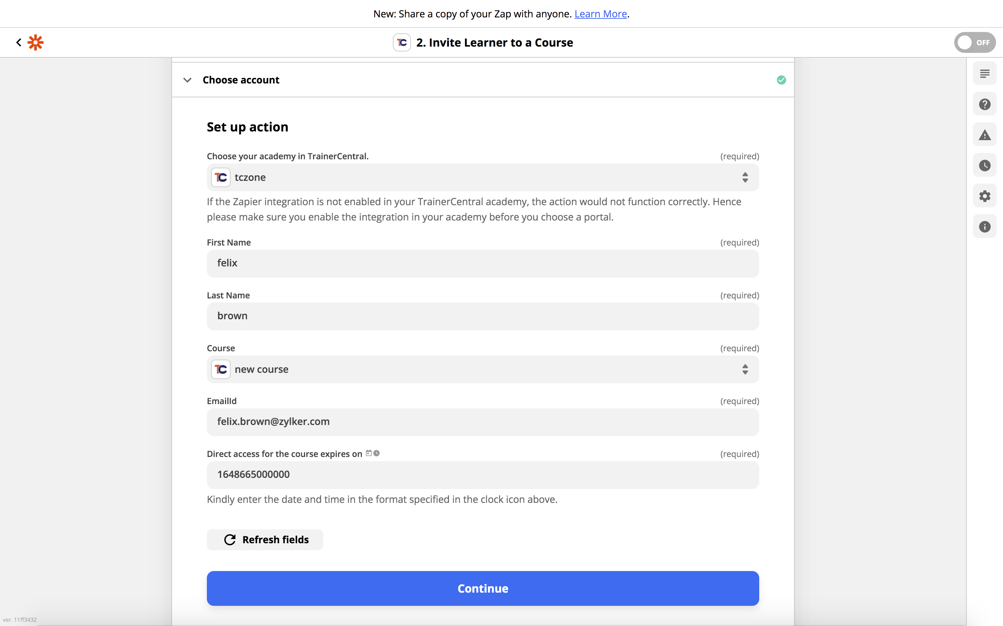Image resolution: width=1003 pixels, height=626 pixels.
Task: Open the academy dropdown showing tczone
Action: pyautogui.click(x=482, y=178)
